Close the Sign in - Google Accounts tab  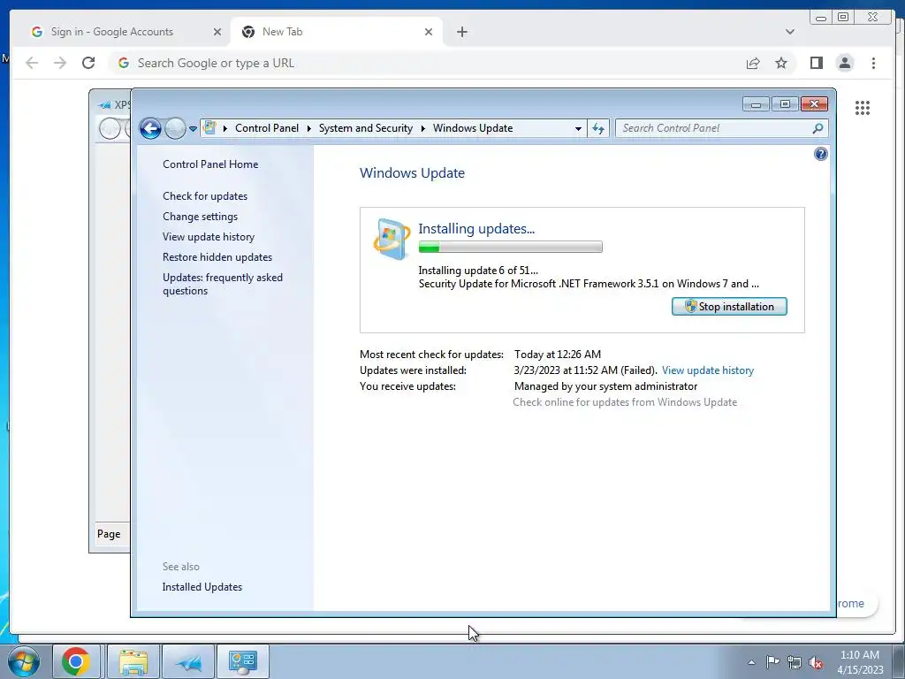(x=217, y=32)
